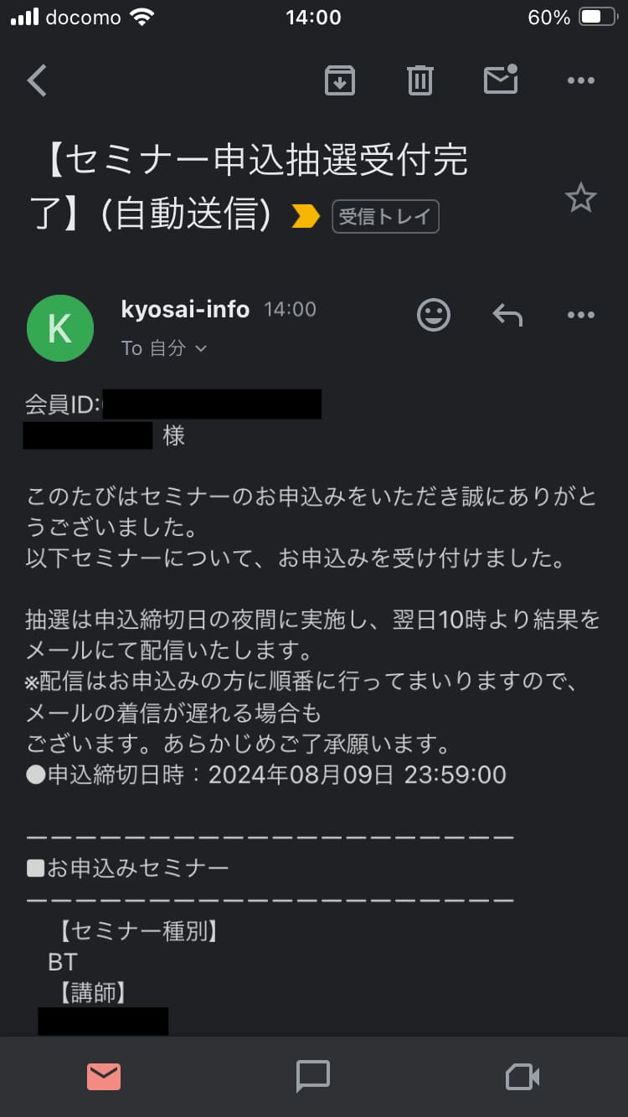This screenshot has width=628, height=1117.
Task: Tap the kyosai-info sender name
Action: 185,309
